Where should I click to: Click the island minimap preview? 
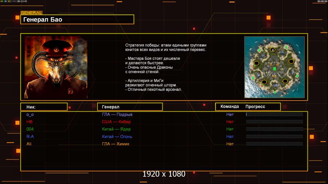point(274,67)
